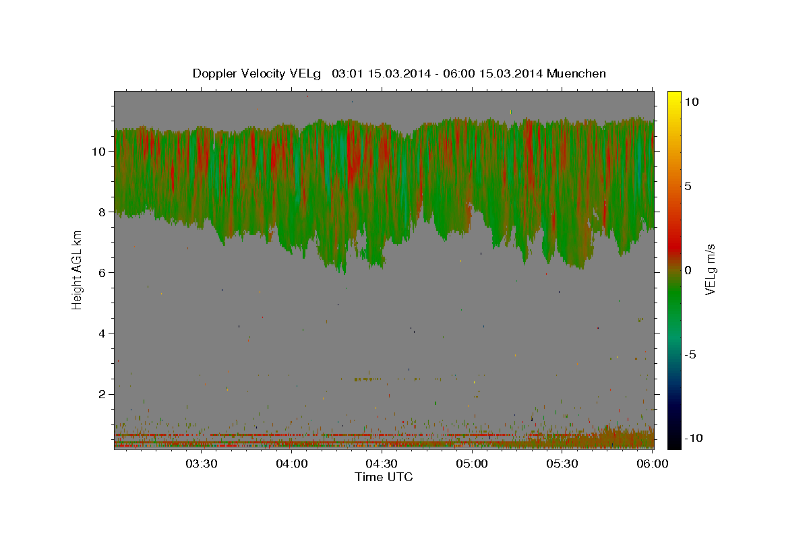Click the 04:00 time tick label
Image resolution: width=809 pixels, height=539 pixels.
click(x=292, y=464)
